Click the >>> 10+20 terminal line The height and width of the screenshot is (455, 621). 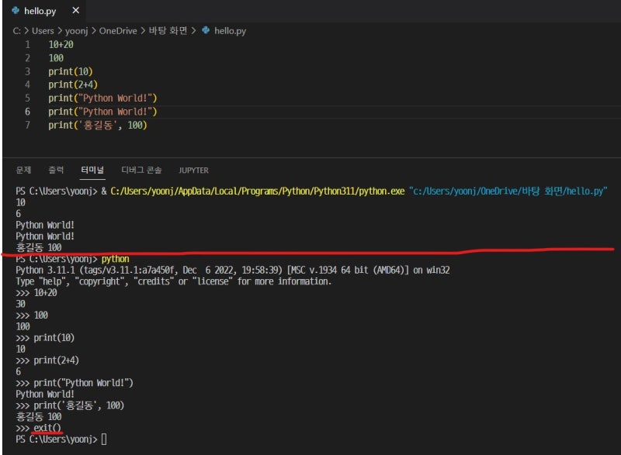pos(36,293)
